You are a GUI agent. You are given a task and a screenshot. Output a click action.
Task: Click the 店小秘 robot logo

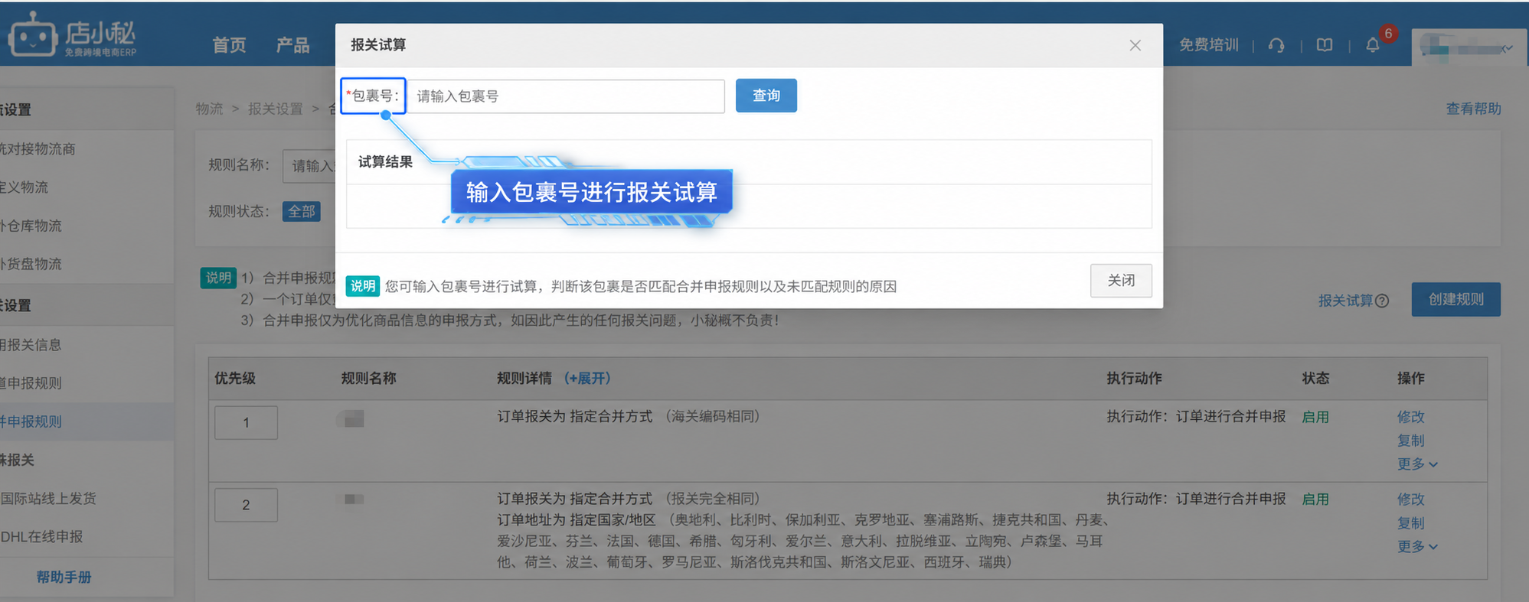[x=73, y=34]
